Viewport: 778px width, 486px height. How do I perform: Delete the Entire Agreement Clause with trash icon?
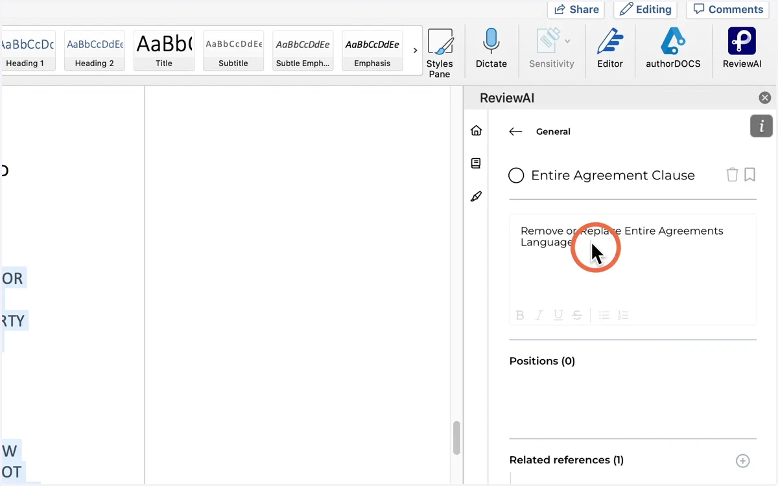[732, 174]
